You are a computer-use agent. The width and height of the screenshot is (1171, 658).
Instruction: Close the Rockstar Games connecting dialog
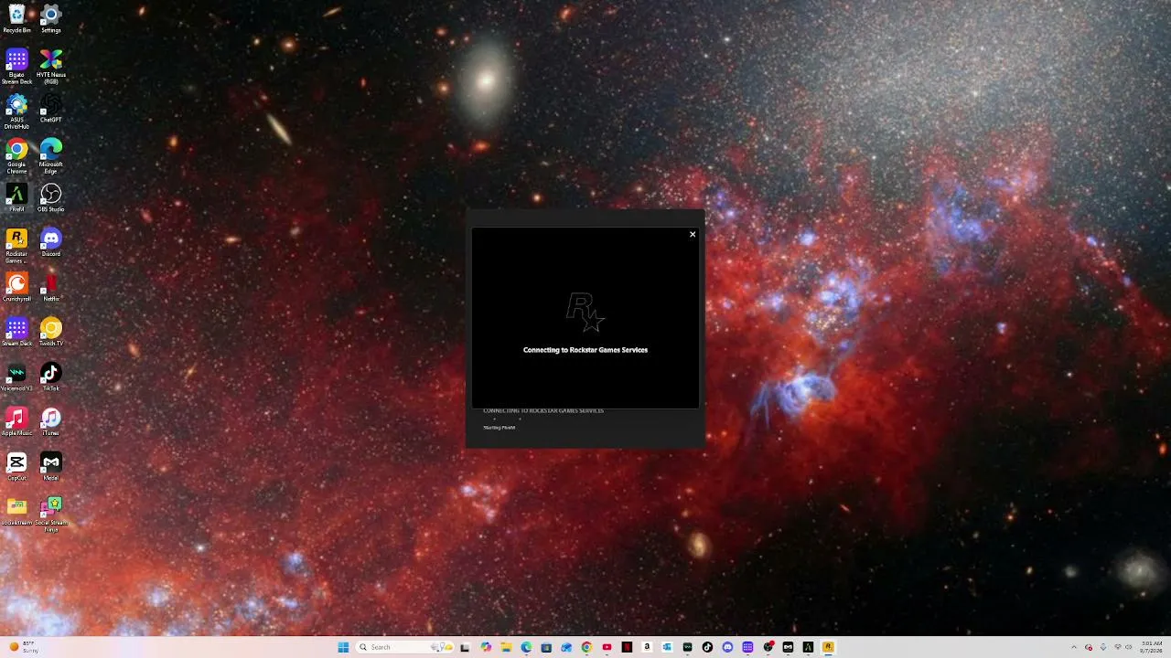693,235
